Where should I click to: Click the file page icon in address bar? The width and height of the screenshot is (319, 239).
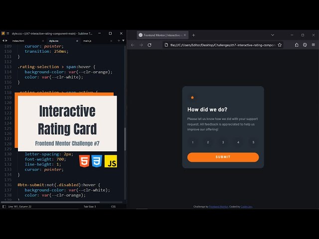point(166,45)
